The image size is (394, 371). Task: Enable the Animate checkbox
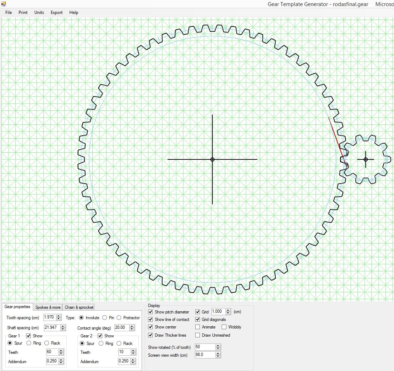coord(197,327)
